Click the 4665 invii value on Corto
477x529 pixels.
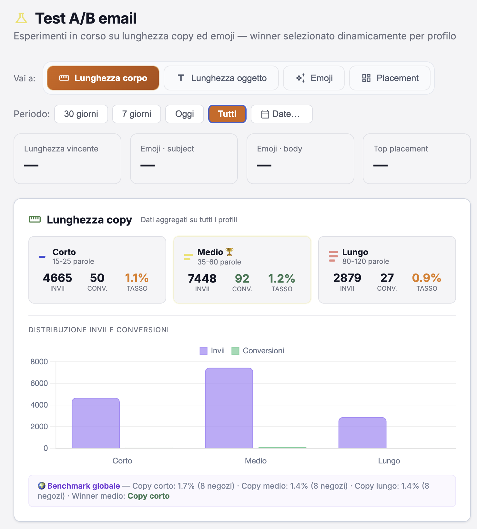coord(57,278)
